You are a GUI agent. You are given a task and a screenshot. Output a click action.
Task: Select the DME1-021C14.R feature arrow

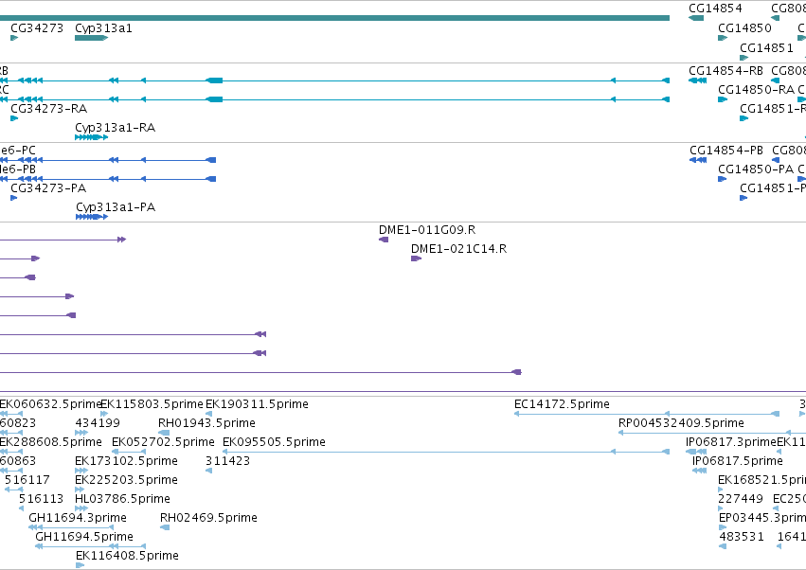(417, 258)
